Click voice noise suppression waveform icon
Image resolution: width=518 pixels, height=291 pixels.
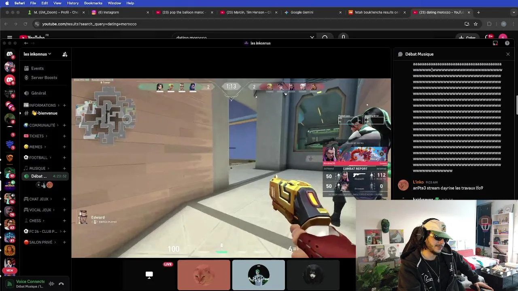(x=51, y=284)
